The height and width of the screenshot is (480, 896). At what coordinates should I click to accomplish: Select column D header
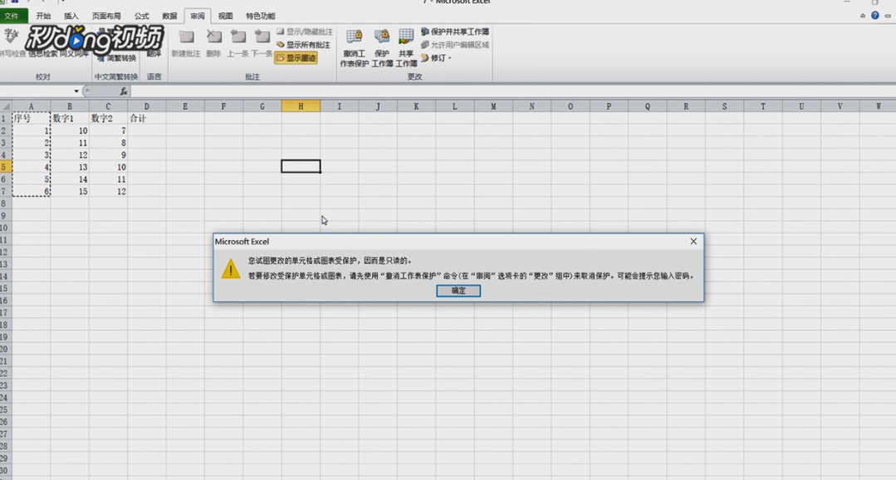coord(146,106)
